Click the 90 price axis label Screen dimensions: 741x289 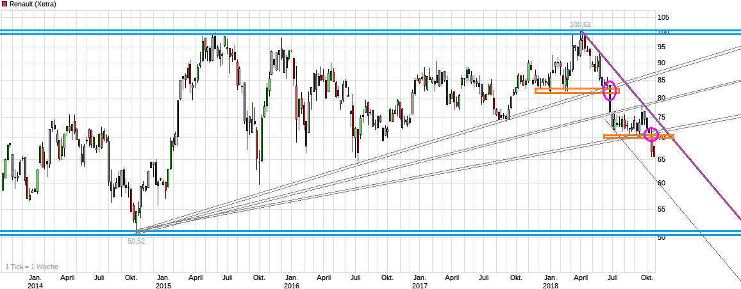click(661, 63)
